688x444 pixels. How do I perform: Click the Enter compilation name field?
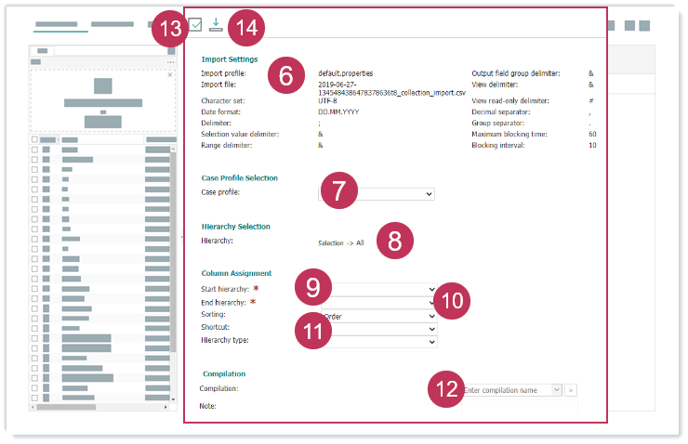point(507,390)
